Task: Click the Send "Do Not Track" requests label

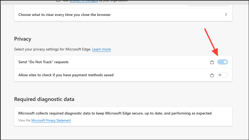Action: [43, 62]
